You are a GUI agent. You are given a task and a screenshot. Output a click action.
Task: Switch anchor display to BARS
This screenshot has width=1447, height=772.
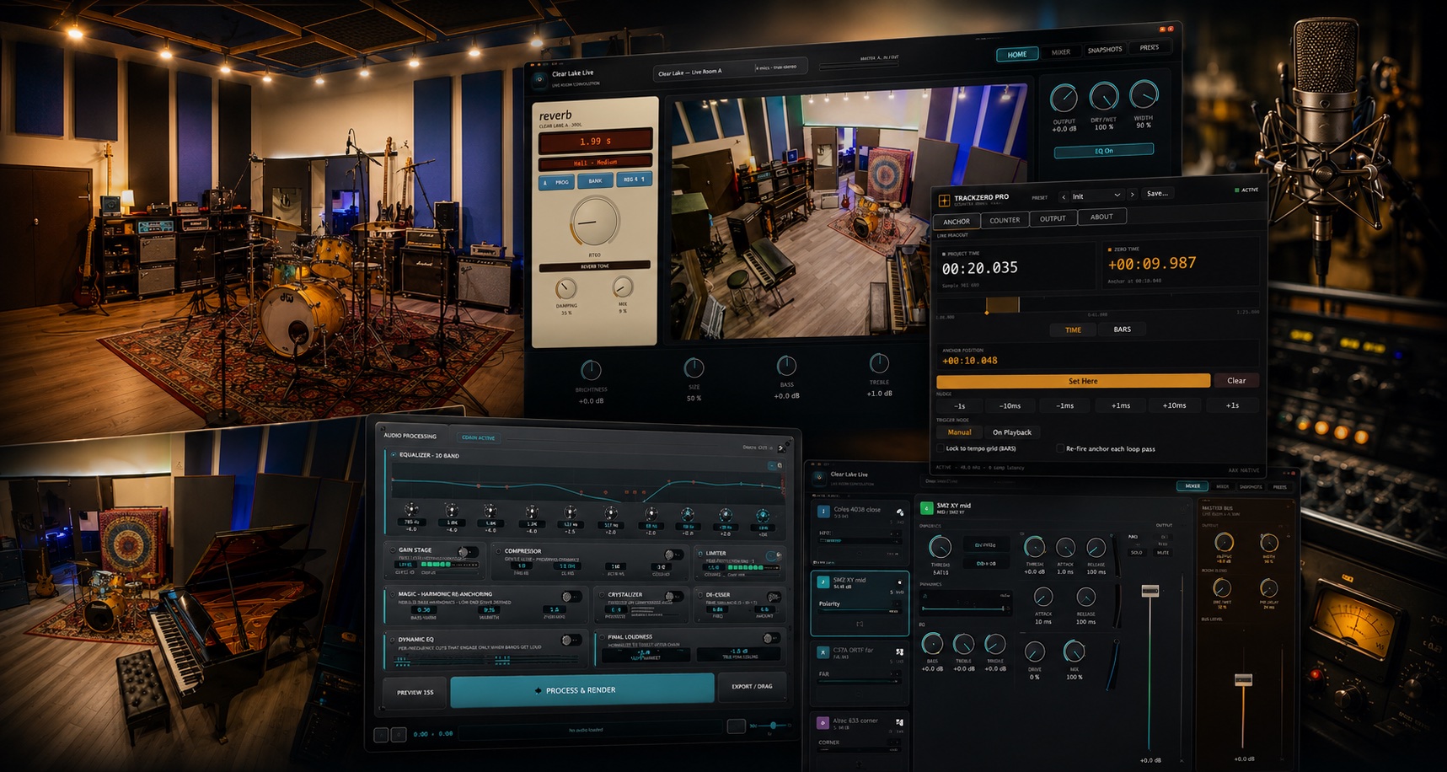(x=1122, y=330)
